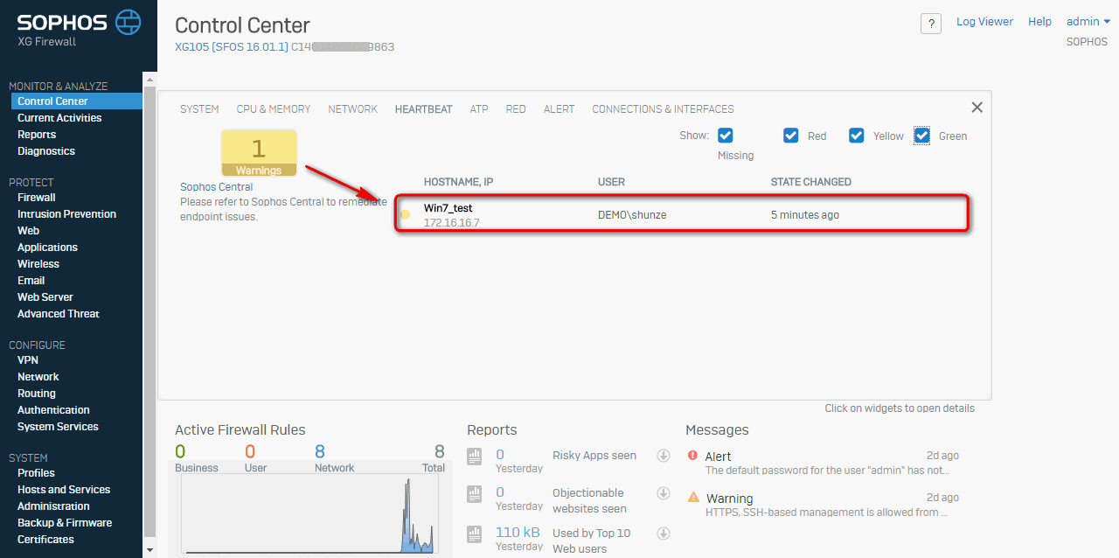Switch to the CONNECTIONS & INTERFACES tab
Screen dimensions: 1119x558
pos(664,109)
